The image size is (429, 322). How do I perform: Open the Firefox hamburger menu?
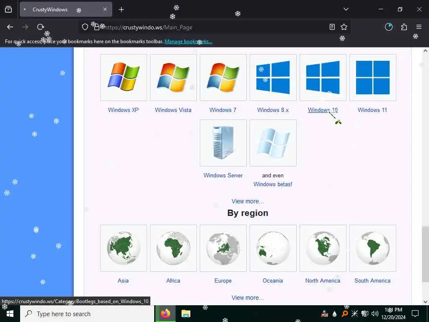coord(419,27)
